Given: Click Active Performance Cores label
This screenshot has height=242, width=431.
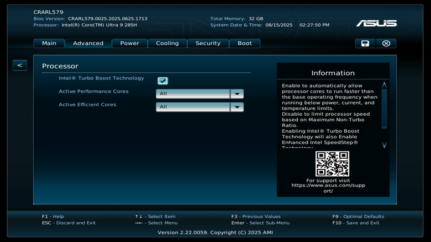Looking at the screenshot, I should tap(93, 92).
